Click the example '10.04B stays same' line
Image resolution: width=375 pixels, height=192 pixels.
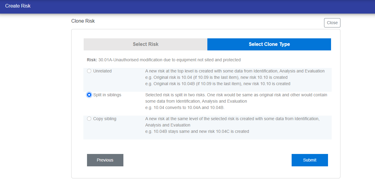coord(197,131)
